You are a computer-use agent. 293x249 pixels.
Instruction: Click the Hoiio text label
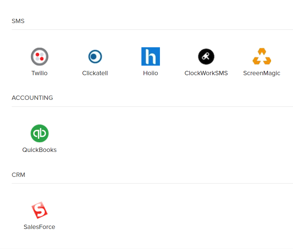click(x=151, y=73)
